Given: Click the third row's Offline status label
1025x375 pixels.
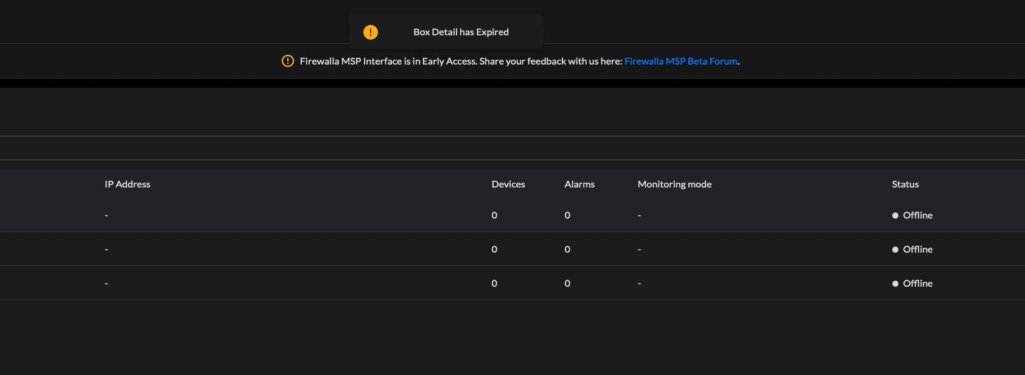Looking at the screenshot, I should coord(917,284).
